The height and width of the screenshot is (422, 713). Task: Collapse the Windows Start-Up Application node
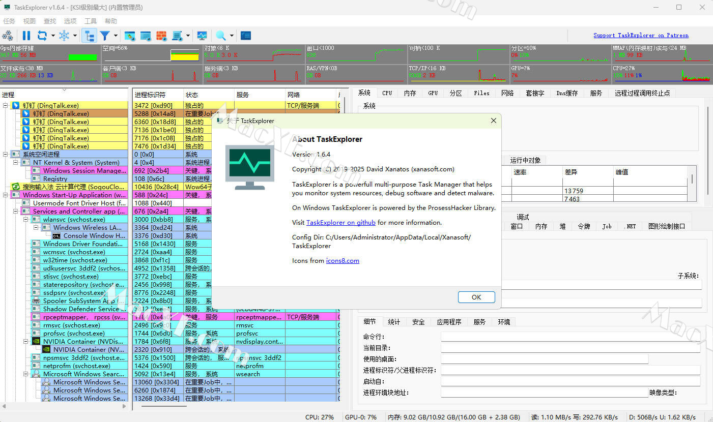point(6,195)
